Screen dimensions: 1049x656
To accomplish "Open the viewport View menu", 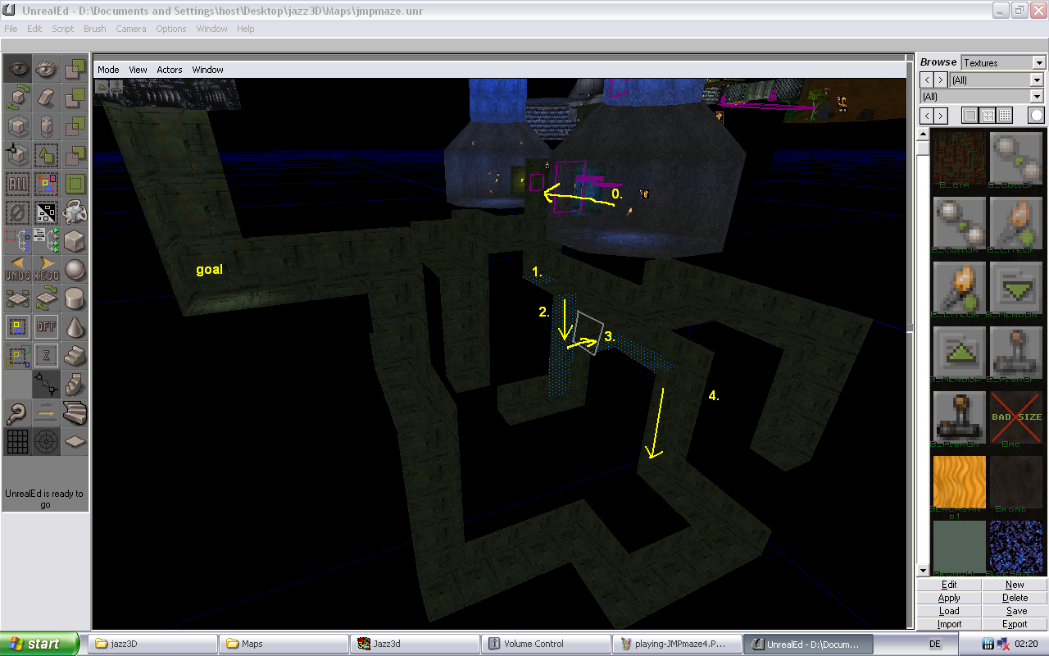I will [138, 70].
